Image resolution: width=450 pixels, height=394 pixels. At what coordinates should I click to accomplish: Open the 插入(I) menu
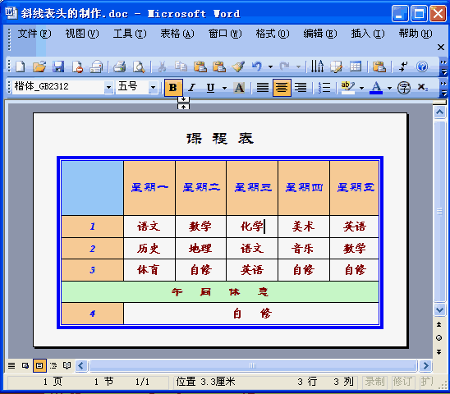368,34
